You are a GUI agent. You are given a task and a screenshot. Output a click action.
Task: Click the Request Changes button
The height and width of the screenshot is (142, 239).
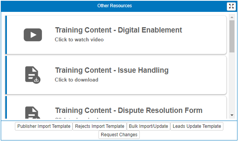pos(119,135)
